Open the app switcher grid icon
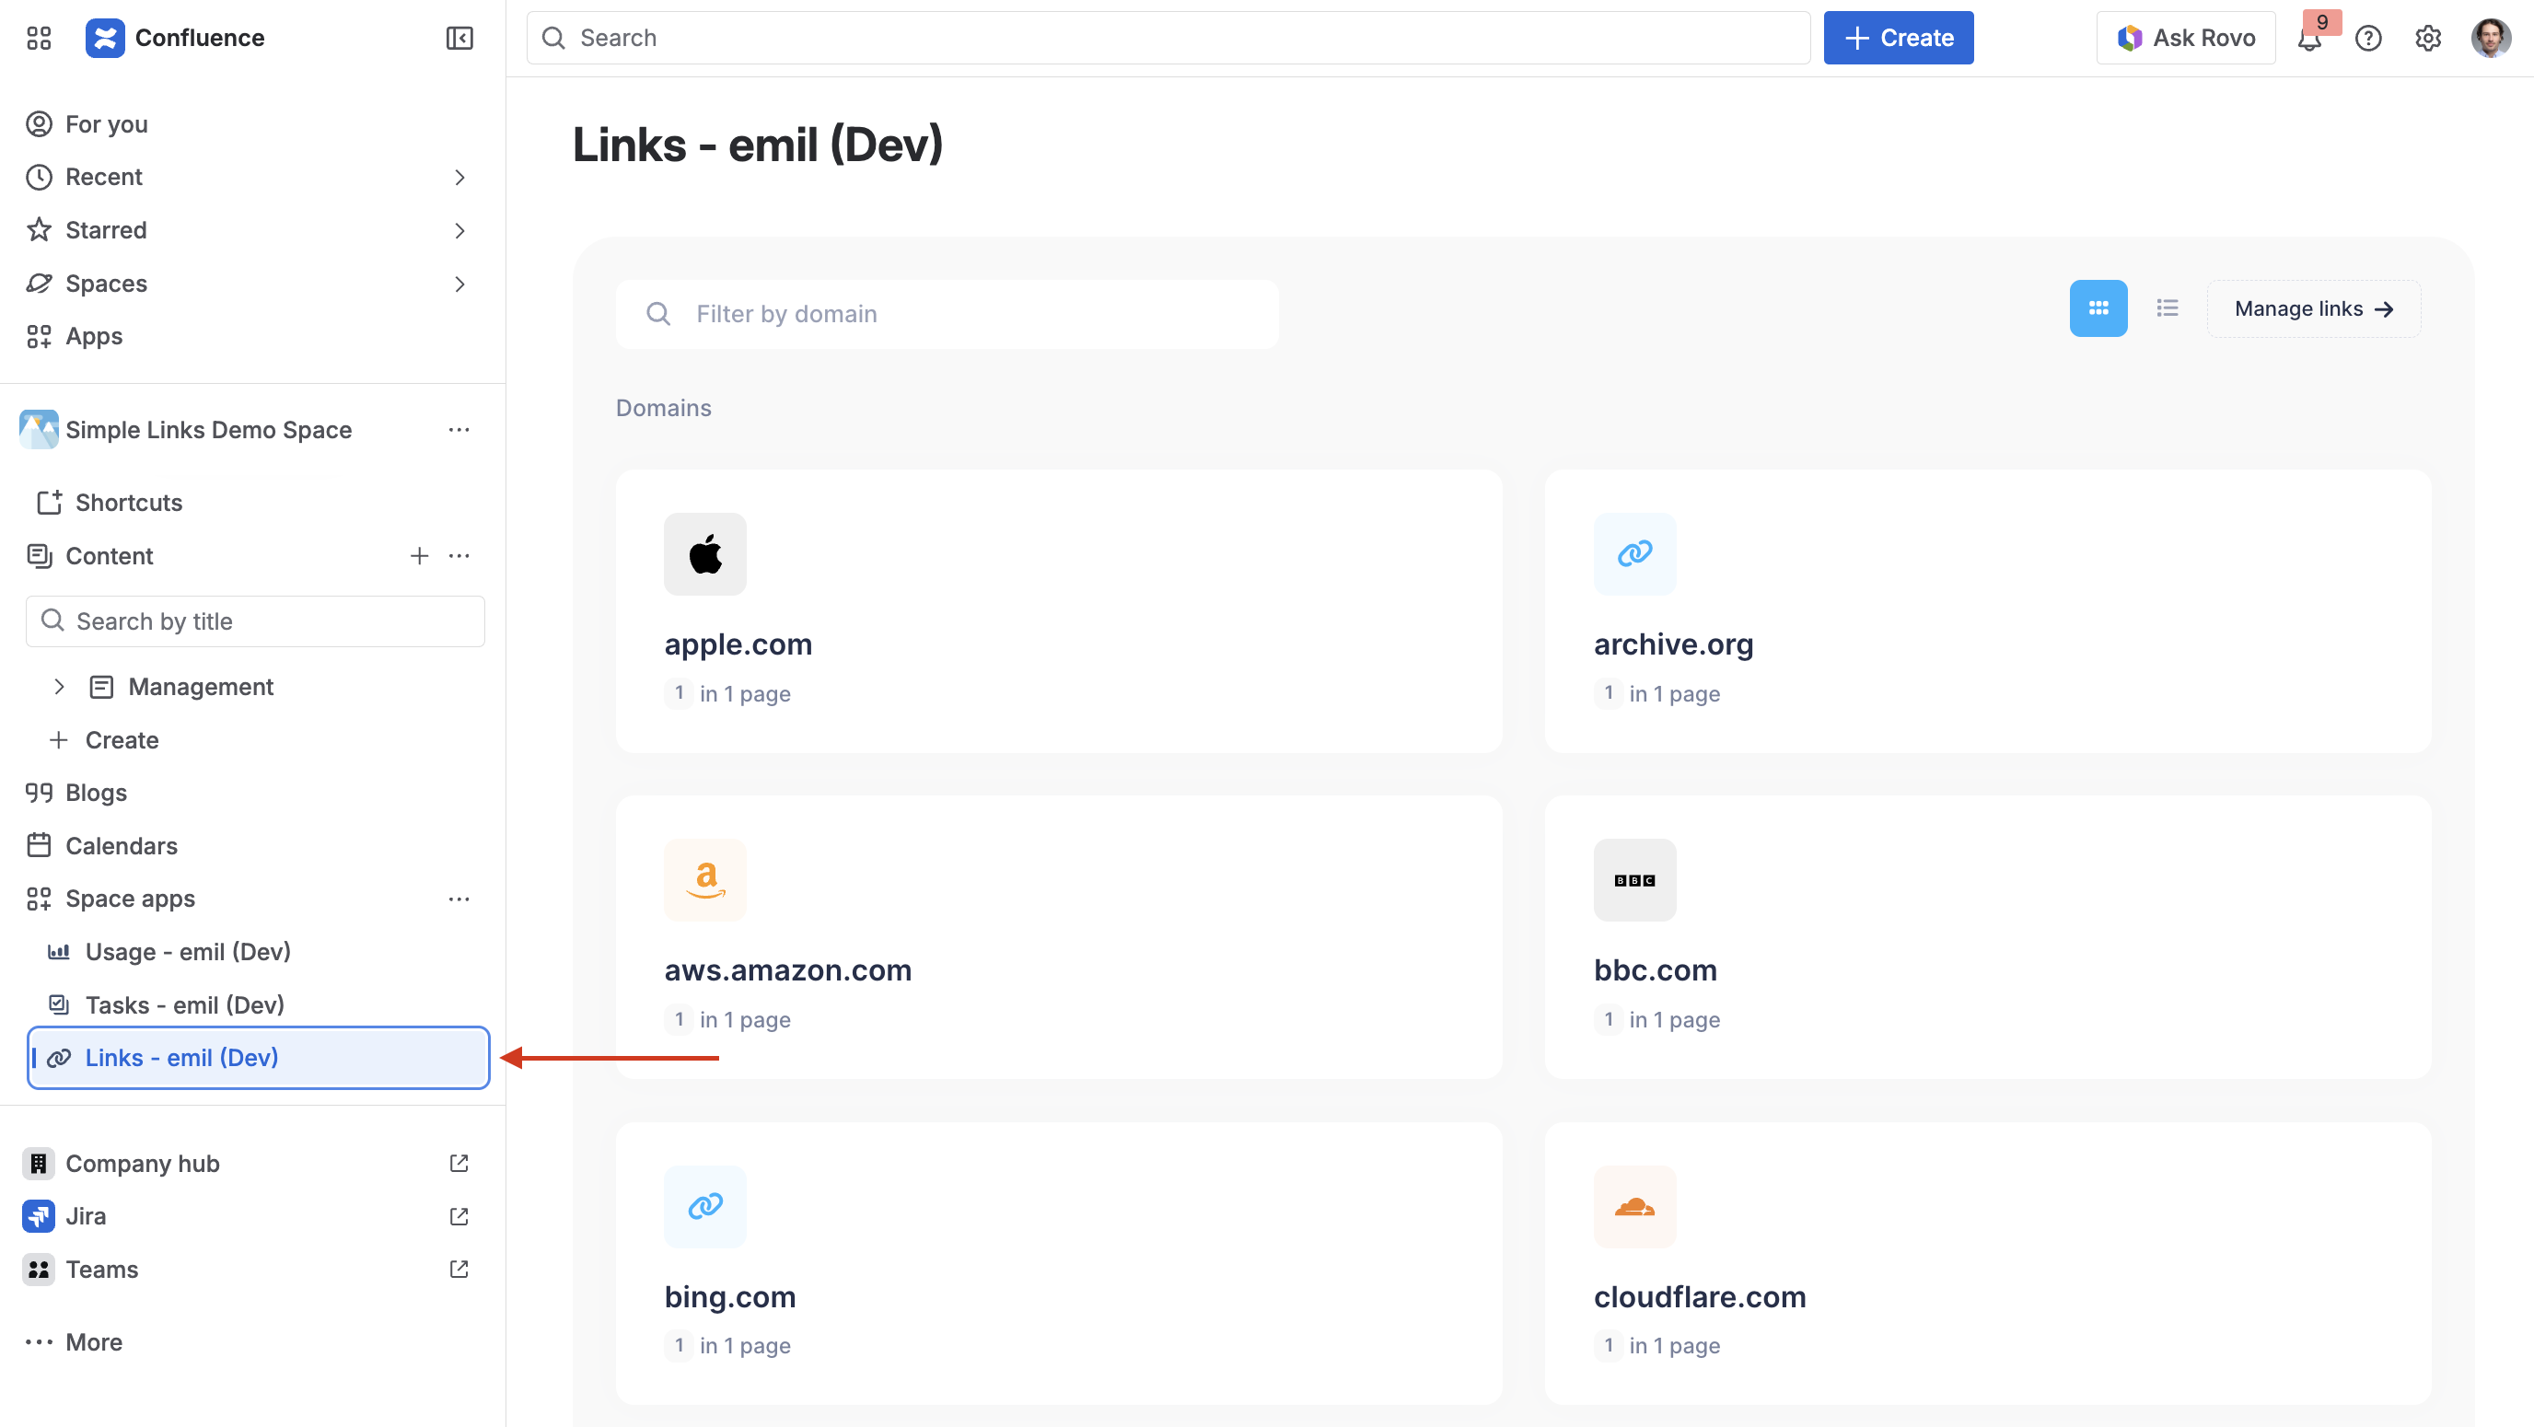This screenshot has width=2534, height=1427. 39,38
